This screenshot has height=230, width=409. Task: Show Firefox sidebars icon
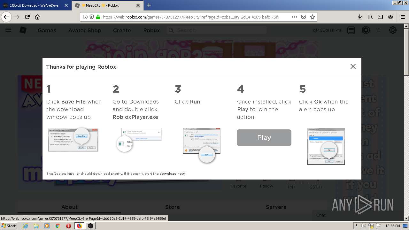click(x=380, y=17)
